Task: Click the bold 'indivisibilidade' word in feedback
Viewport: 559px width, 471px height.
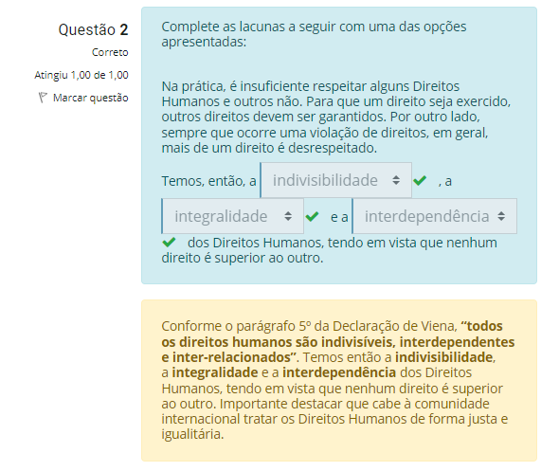Action: click(444, 357)
